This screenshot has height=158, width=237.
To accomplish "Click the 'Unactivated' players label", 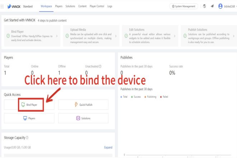I will click(92, 66).
